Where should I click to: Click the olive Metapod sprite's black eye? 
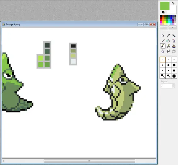pos(123,80)
